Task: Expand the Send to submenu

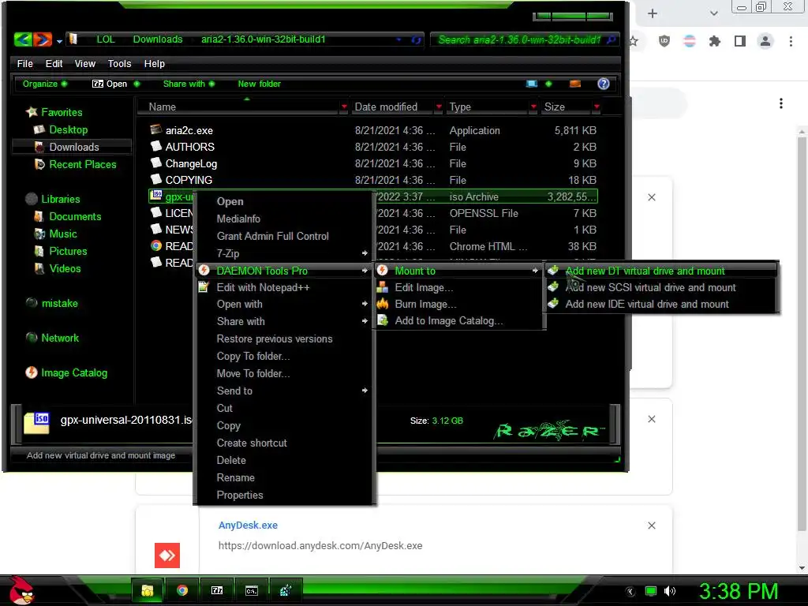Action: [284, 391]
